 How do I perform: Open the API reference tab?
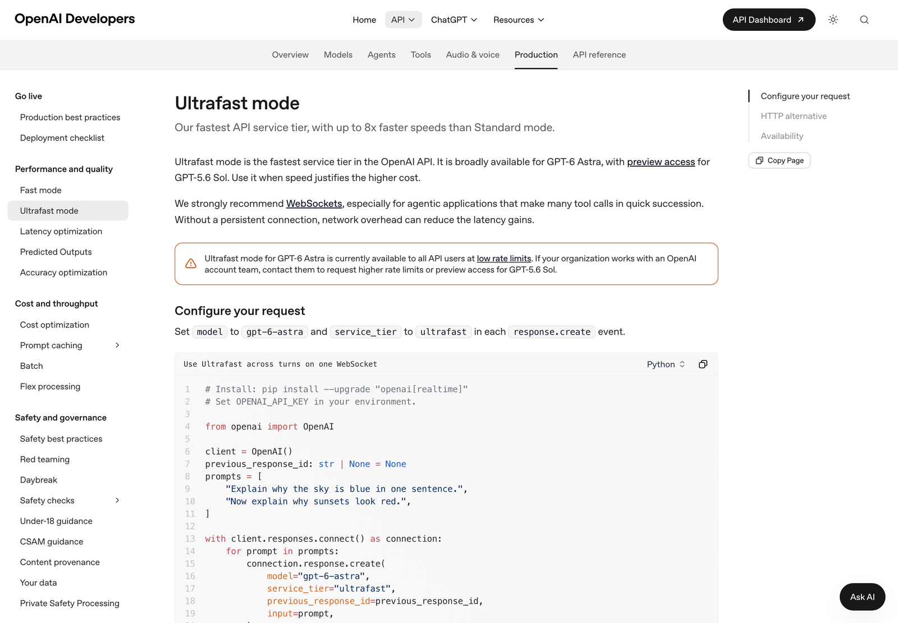point(599,55)
